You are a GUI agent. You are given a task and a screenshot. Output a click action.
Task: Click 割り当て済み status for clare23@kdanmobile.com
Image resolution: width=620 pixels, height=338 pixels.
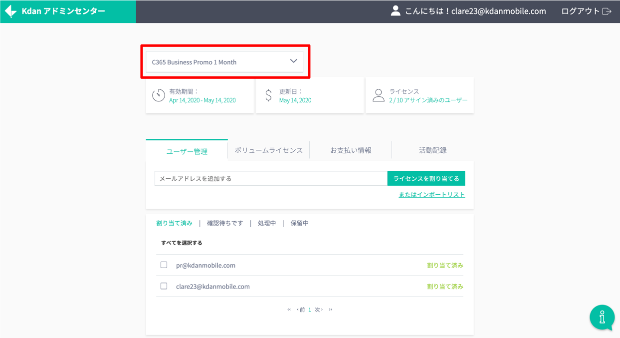445,287
